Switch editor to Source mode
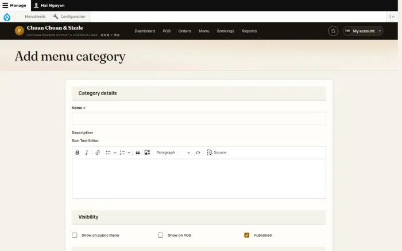Screen dimensions: 402x251 click(217, 152)
